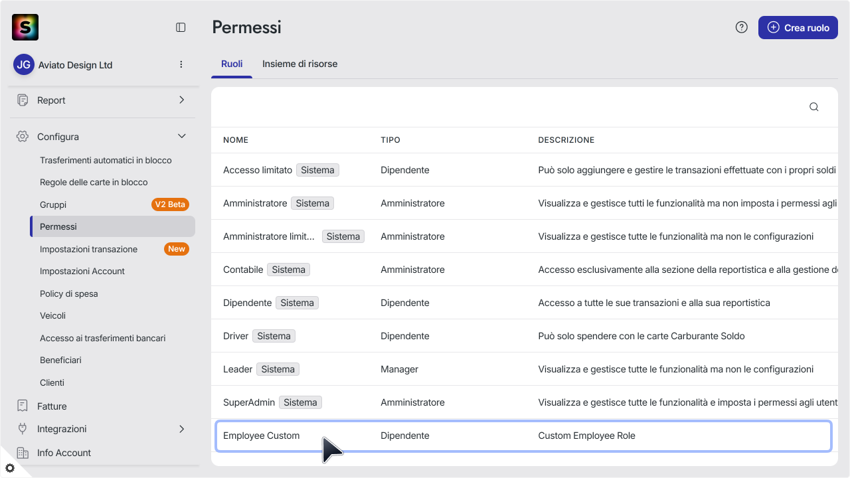The width and height of the screenshot is (850, 478).
Task: Click the Info Account sidebar link
Action: (x=64, y=453)
